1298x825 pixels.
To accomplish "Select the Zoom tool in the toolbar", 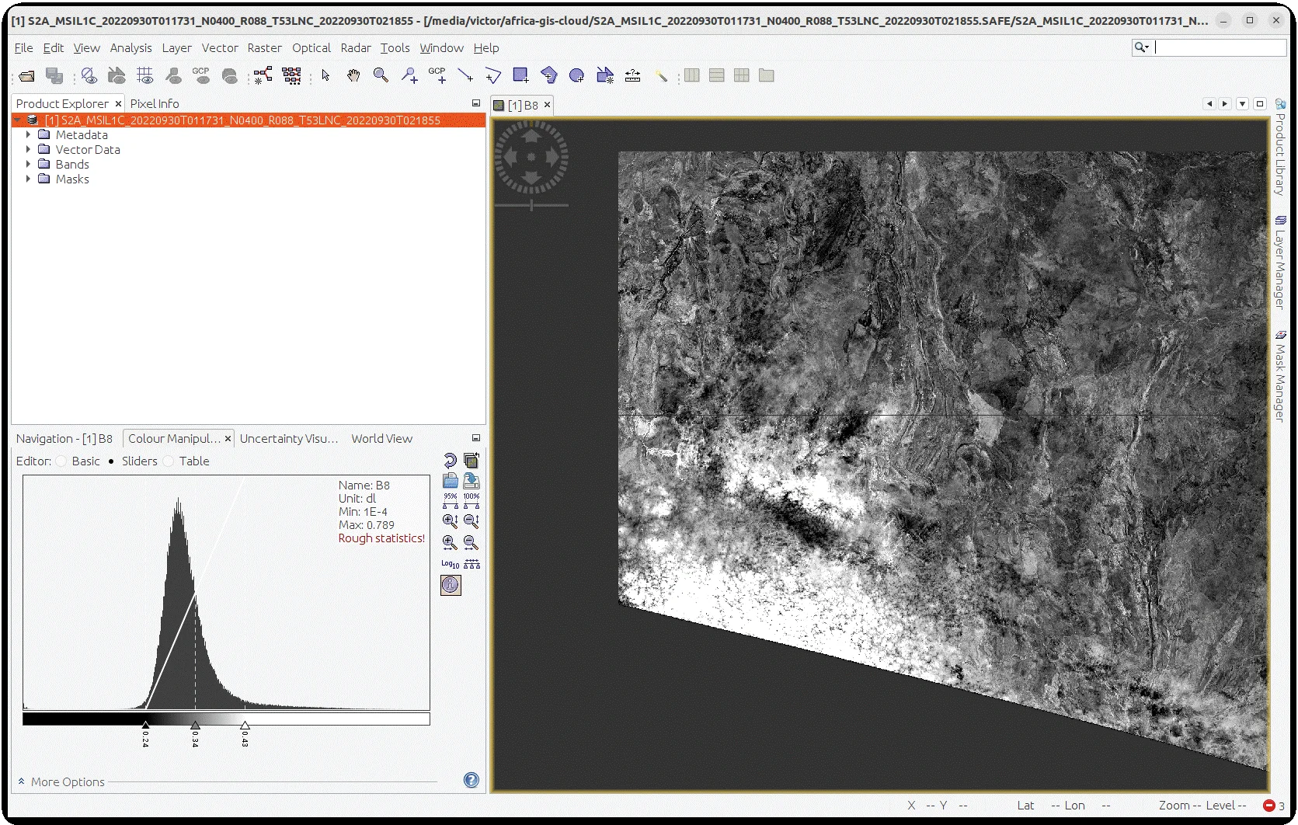I will pos(380,75).
